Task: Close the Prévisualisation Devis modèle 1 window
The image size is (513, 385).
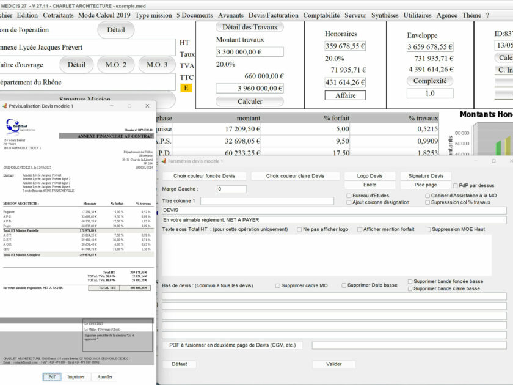Action: click(147, 106)
